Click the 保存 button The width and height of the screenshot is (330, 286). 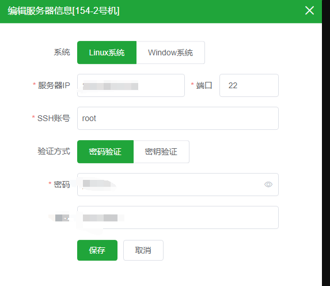coord(97,250)
